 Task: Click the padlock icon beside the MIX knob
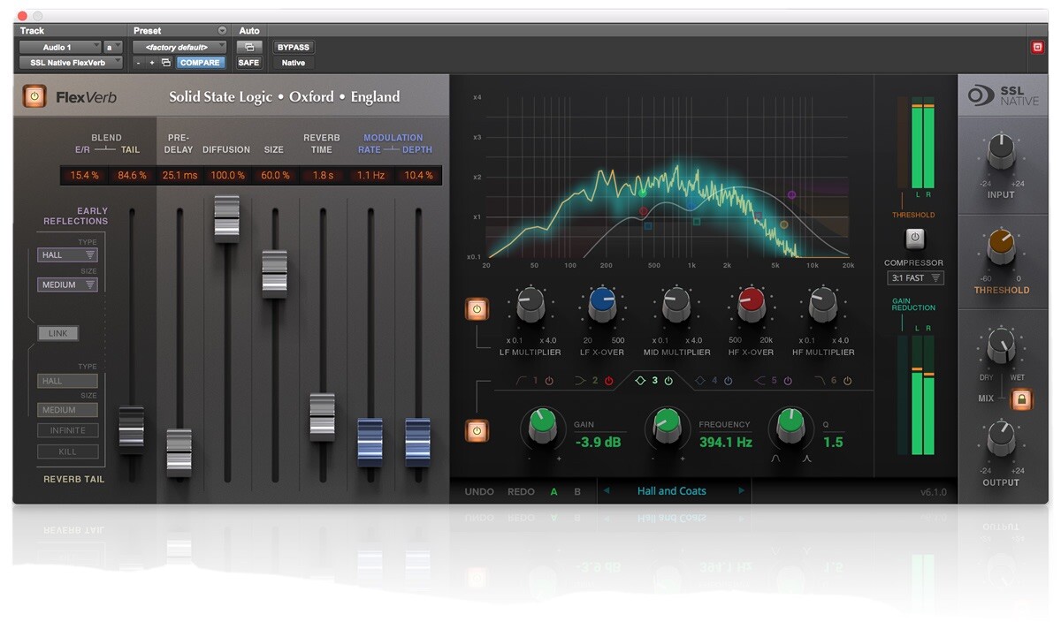[1021, 399]
